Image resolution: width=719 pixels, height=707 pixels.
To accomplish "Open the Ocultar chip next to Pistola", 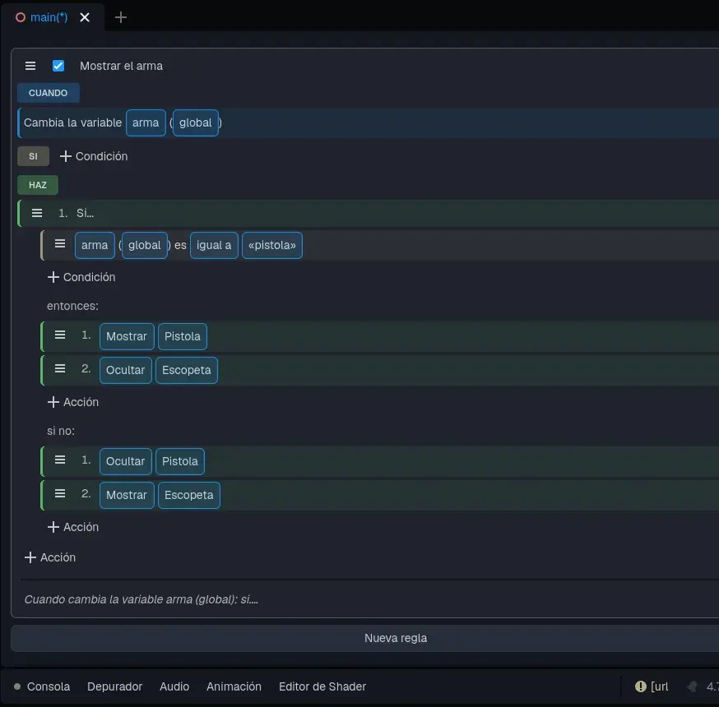I will coord(126,461).
